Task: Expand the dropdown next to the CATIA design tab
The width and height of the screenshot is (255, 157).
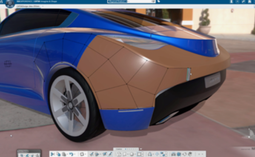Action: 43,6
